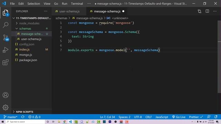The width and height of the screenshot is (221, 124).
Task: Click the Go Live server button
Action: tap(179, 117)
